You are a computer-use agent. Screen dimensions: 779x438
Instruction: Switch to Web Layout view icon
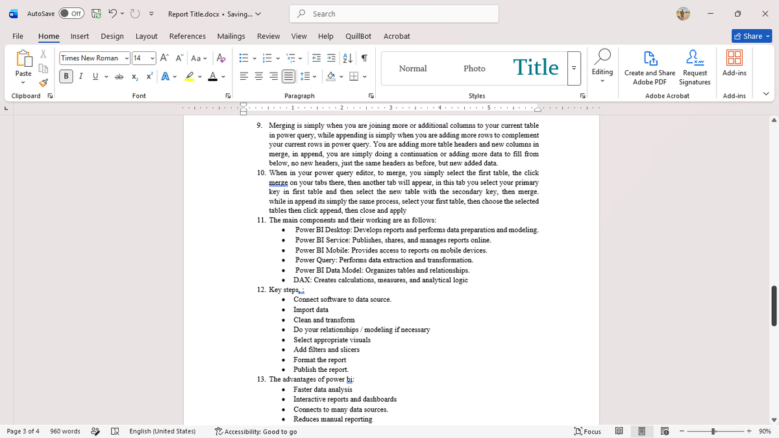pyautogui.click(x=665, y=432)
